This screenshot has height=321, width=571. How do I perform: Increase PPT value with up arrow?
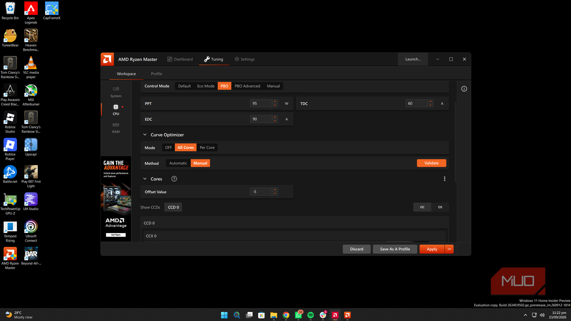point(275,101)
